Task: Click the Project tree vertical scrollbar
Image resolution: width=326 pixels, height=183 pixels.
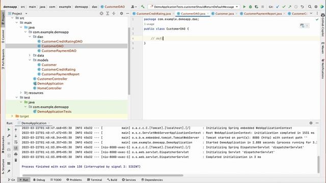Action: point(129,61)
